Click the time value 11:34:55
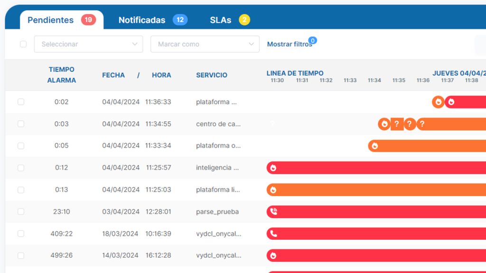Screen dimensions: 486x273 click(x=158, y=124)
